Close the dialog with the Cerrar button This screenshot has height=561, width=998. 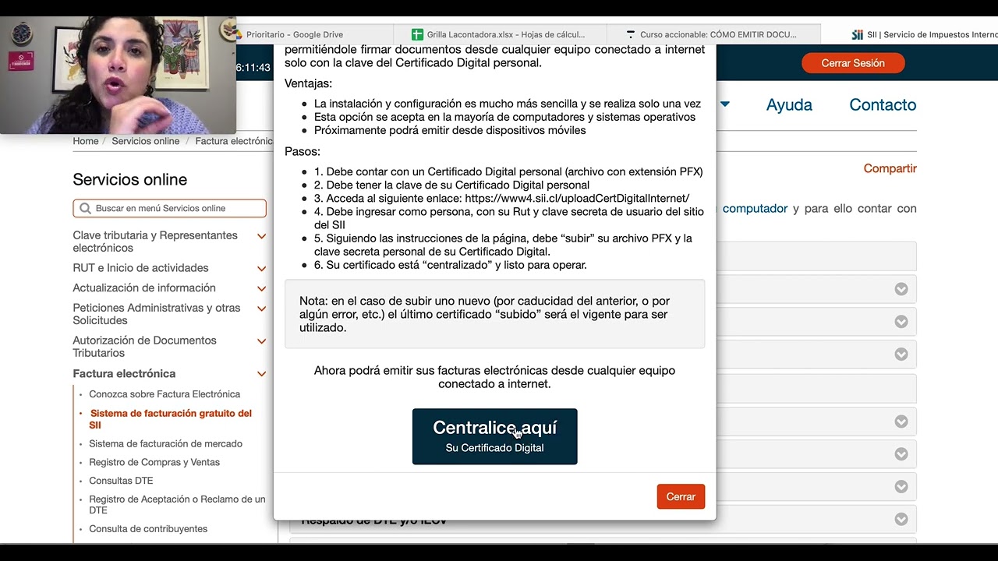click(681, 497)
